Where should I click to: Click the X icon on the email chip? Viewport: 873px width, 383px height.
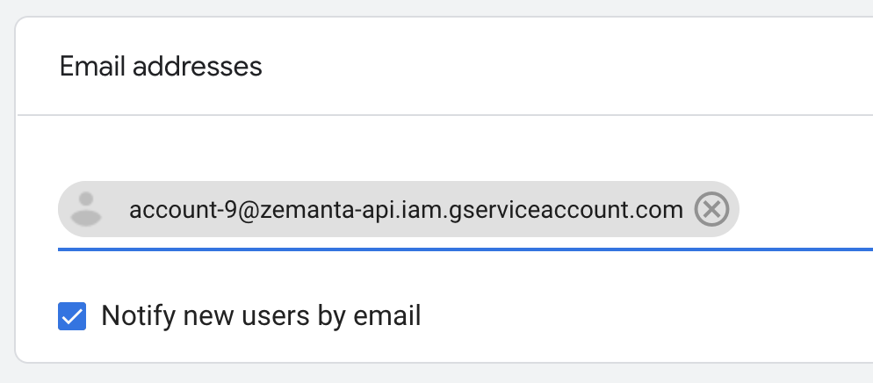click(x=711, y=210)
